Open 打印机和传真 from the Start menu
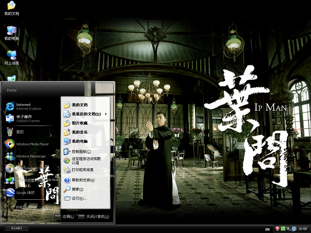The width and height of the screenshot is (311, 233). point(85,170)
